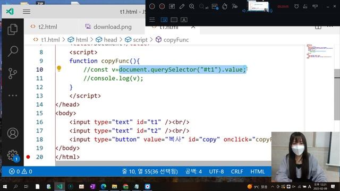This screenshot has width=340, height=191.
Task: Open Task View on the taskbar
Action: pyautogui.click(x=26, y=186)
